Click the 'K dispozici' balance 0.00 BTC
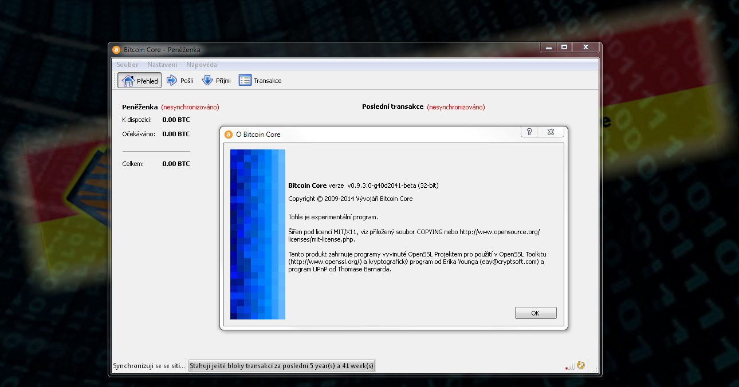Screen dimensions: 739x387 click(176, 120)
